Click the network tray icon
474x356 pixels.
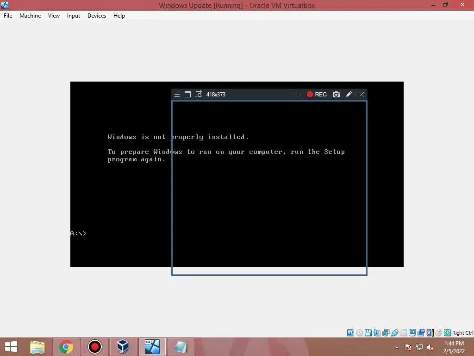coord(419,347)
